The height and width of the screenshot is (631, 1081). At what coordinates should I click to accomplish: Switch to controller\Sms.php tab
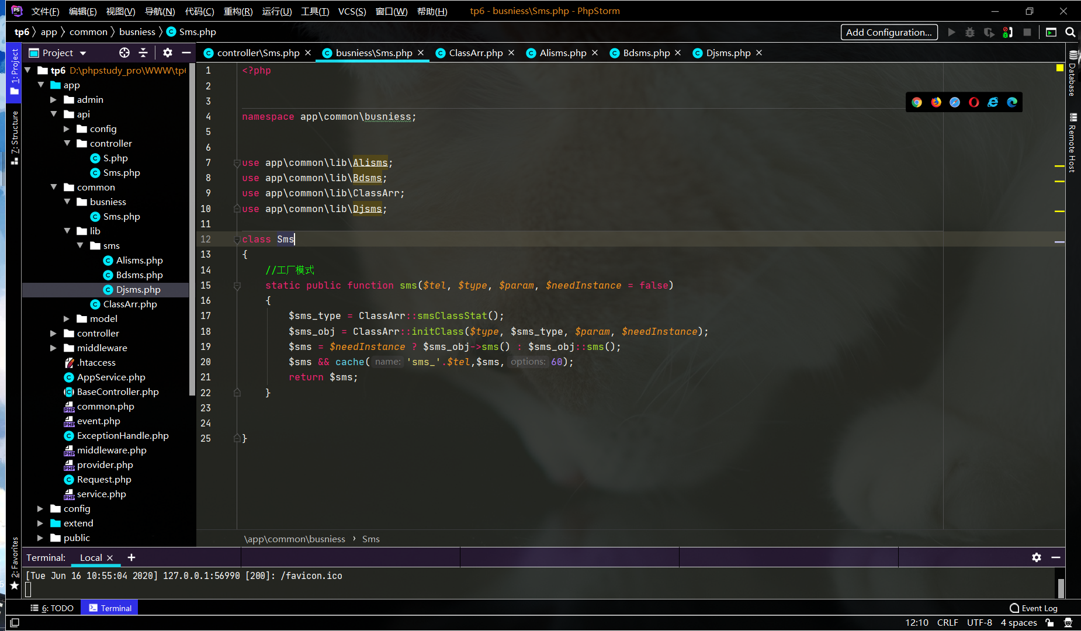pyautogui.click(x=258, y=53)
